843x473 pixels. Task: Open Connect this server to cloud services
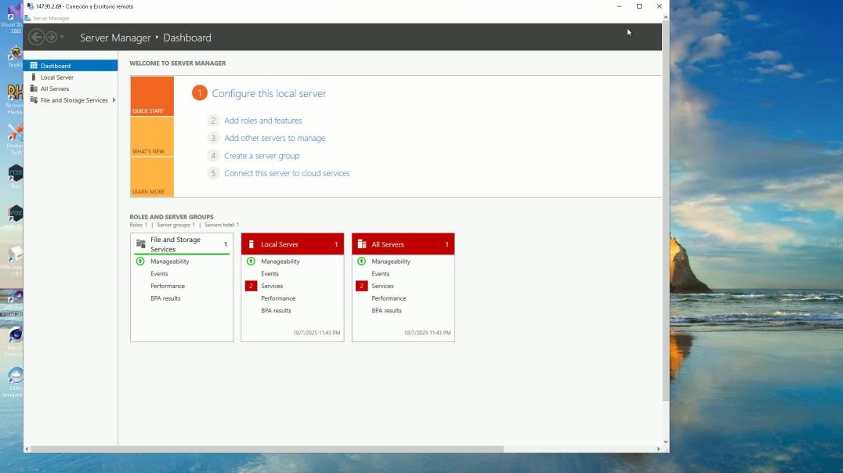pos(287,173)
